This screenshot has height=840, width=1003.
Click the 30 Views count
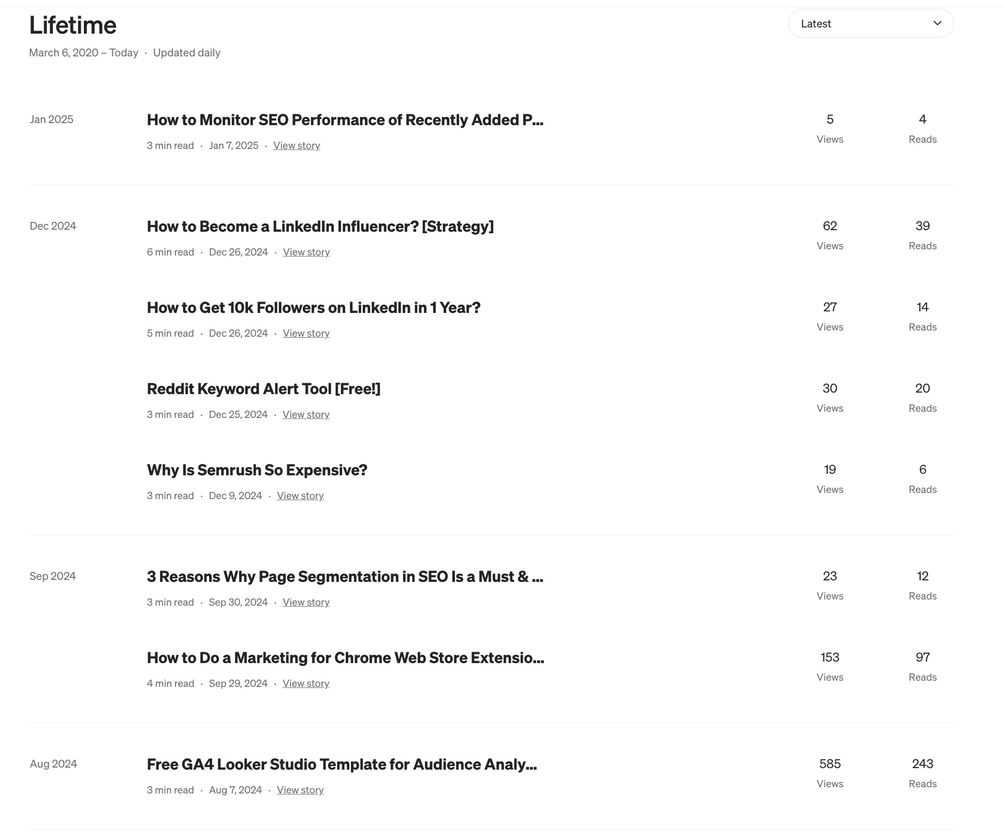(x=830, y=388)
